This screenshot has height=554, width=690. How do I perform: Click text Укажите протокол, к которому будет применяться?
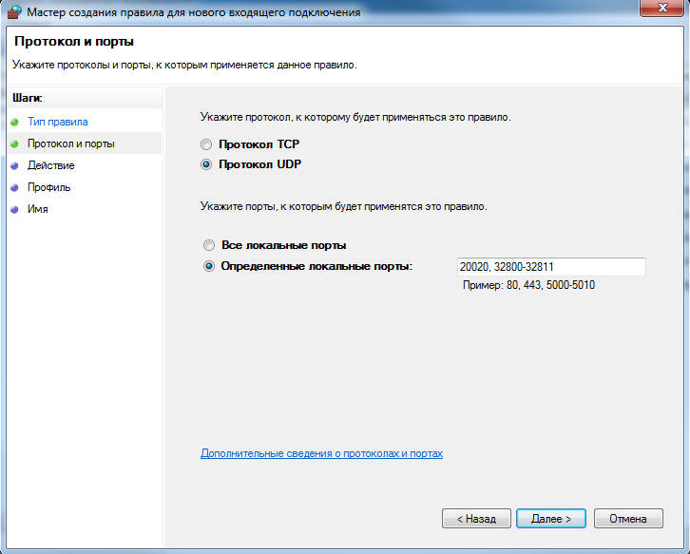click(x=355, y=118)
